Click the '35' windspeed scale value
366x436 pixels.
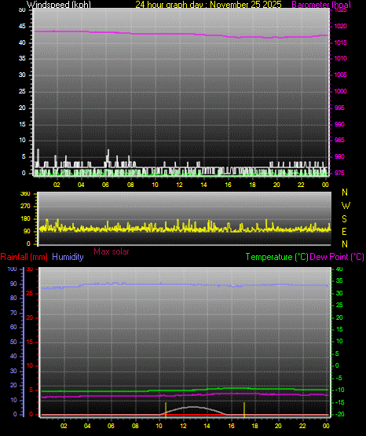(x=22, y=58)
